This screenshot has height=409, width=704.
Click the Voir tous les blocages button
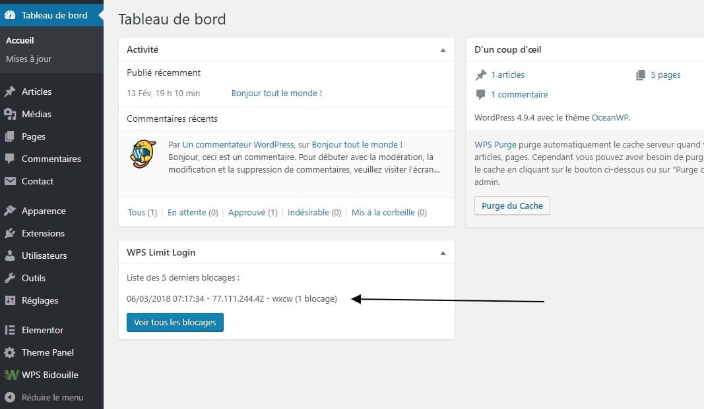pyautogui.click(x=175, y=323)
